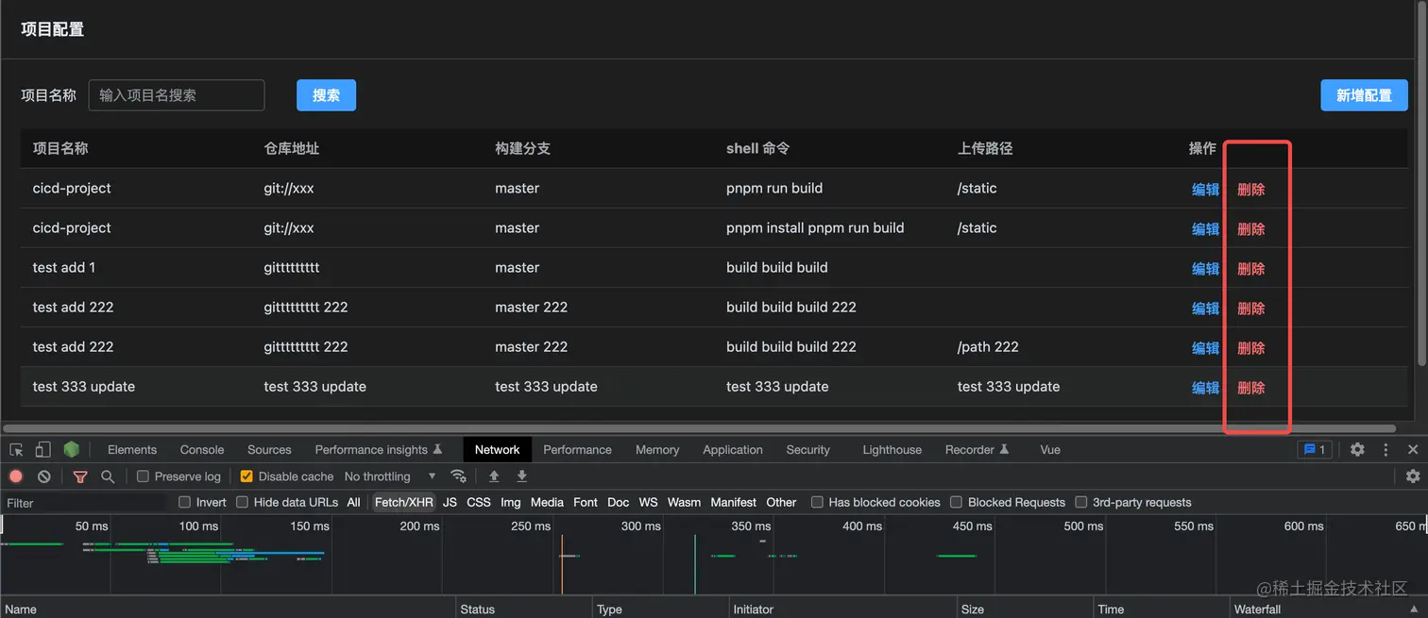The image size is (1428, 618).
Task: Filter requests by CSS
Action: pyautogui.click(x=479, y=502)
